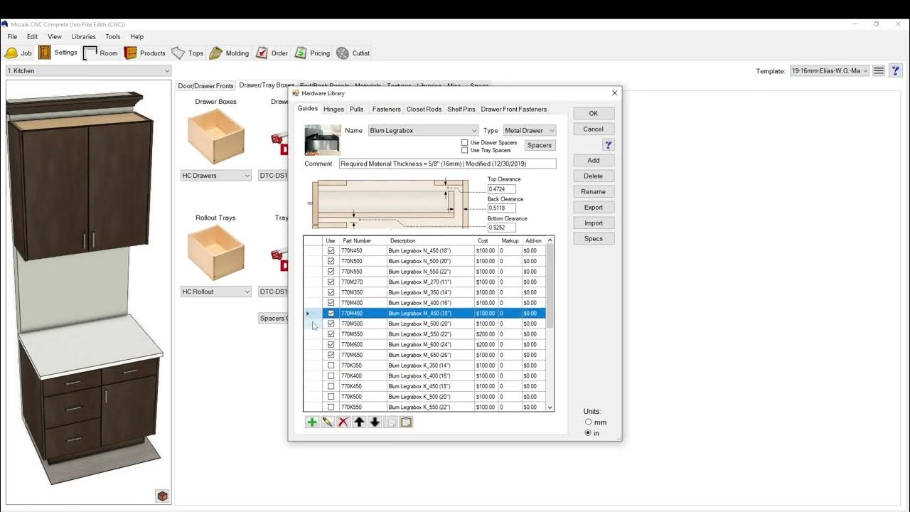The height and width of the screenshot is (512, 910).
Task: Click the copy row icon
Action: (x=390, y=422)
